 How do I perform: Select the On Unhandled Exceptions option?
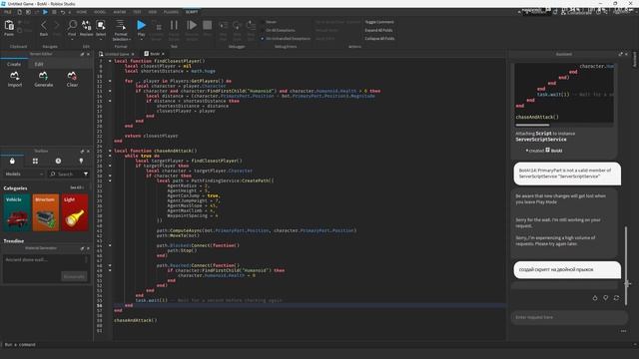286,38
